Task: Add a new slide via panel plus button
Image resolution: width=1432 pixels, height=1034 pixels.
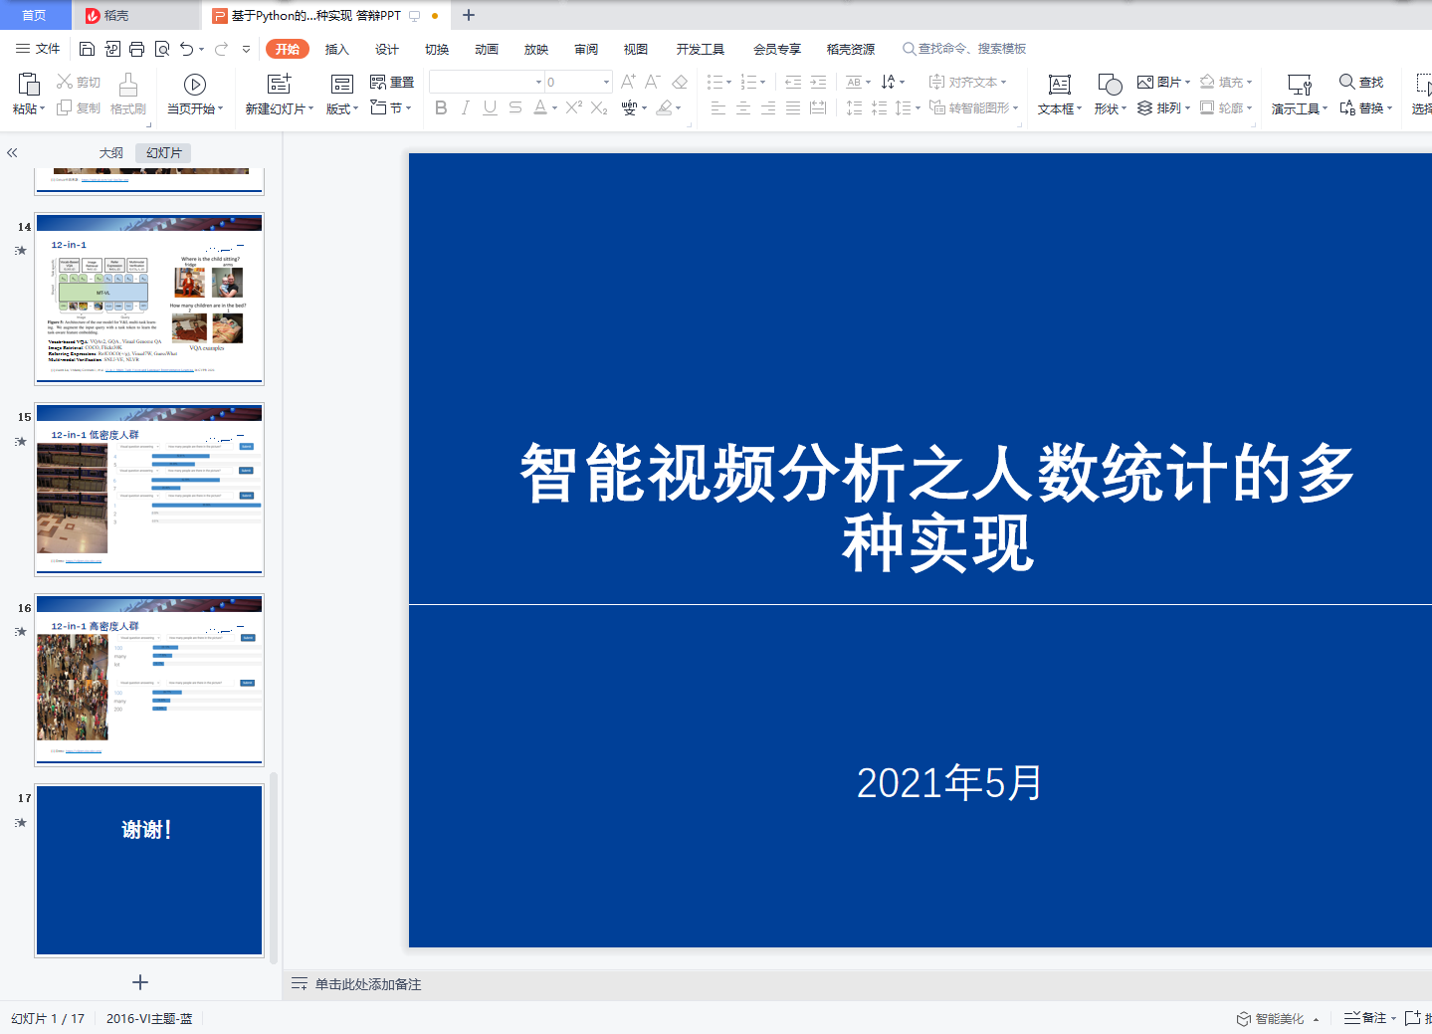Action: (140, 982)
